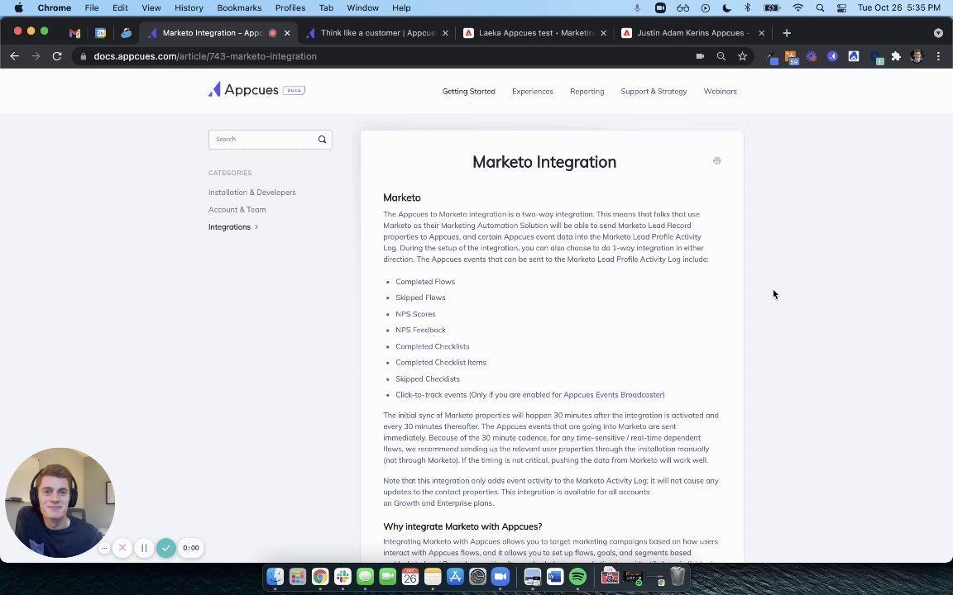The height and width of the screenshot is (595, 953).
Task: Open the Chrome Bookmarks menu
Action: 239,8
